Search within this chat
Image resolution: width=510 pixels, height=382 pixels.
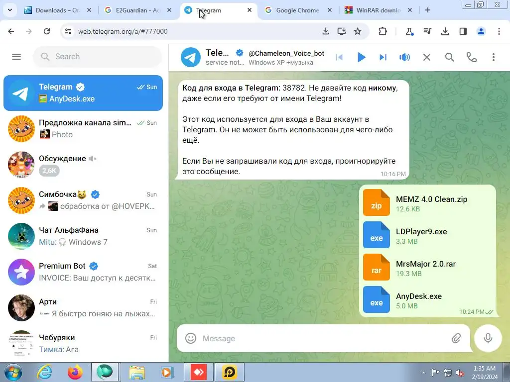pyautogui.click(x=450, y=58)
